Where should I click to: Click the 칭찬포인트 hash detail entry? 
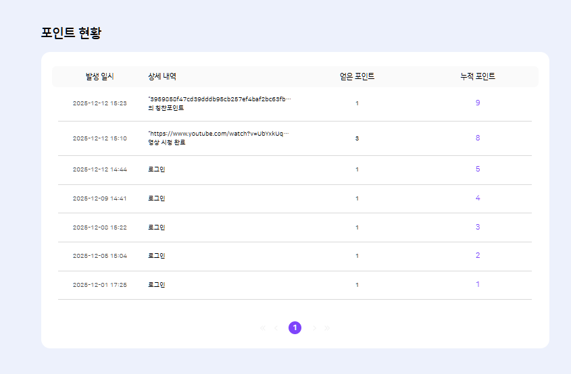point(220,99)
